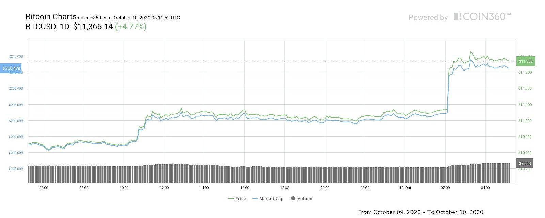Click the gray Volume legend circle

pyautogui.click(x=293, y=198)
